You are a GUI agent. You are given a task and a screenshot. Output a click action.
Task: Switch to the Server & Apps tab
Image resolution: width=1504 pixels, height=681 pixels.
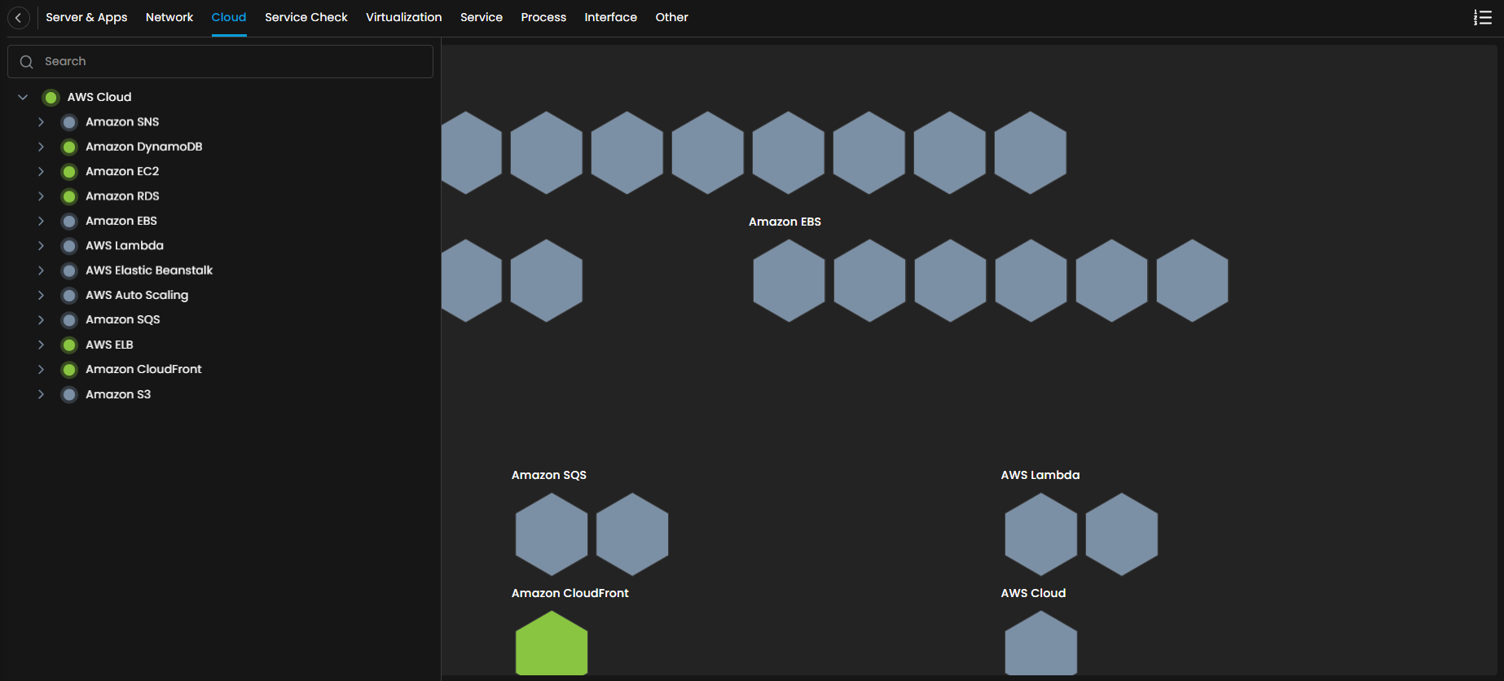pos(86,17)
